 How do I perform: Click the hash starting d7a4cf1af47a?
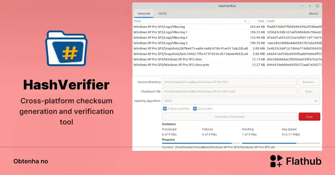pyautogui.click(x=294, y=38)
